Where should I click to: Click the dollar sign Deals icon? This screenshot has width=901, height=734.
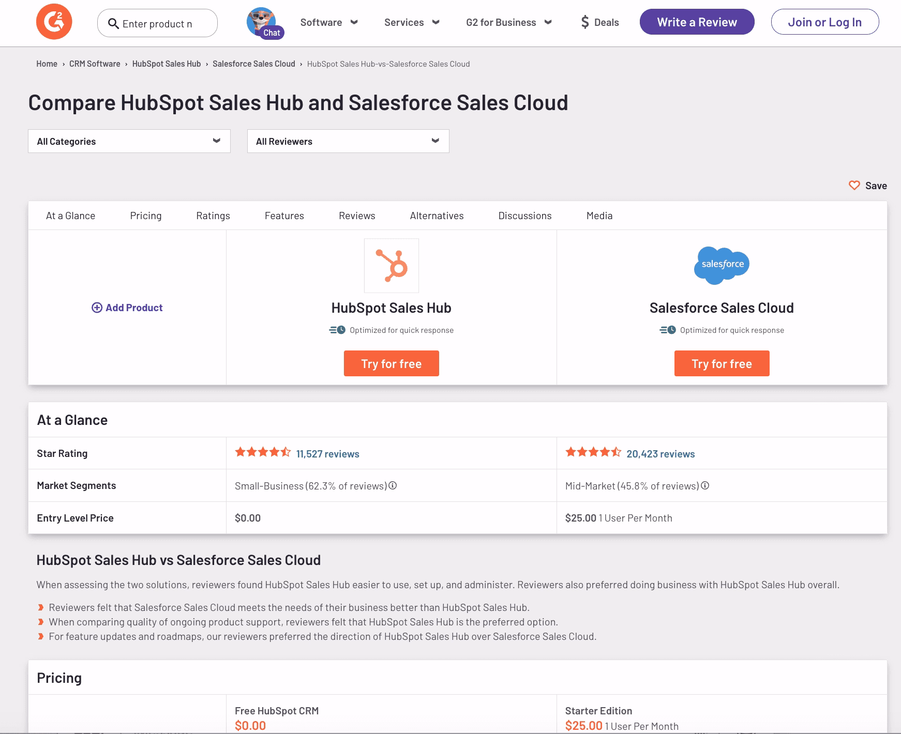click(585, 22)
